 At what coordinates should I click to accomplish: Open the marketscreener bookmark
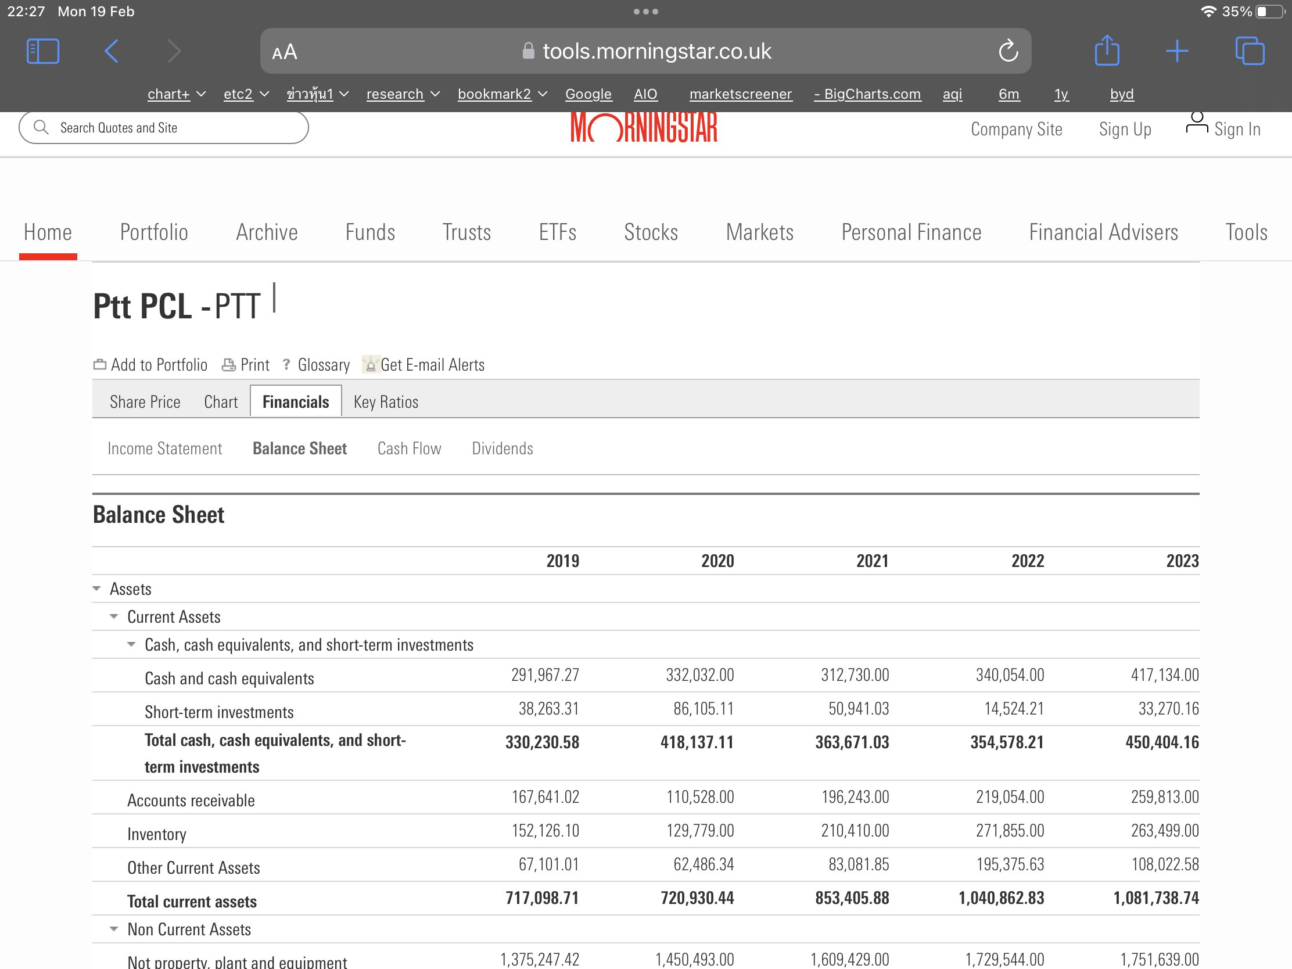tap(741, 94)
